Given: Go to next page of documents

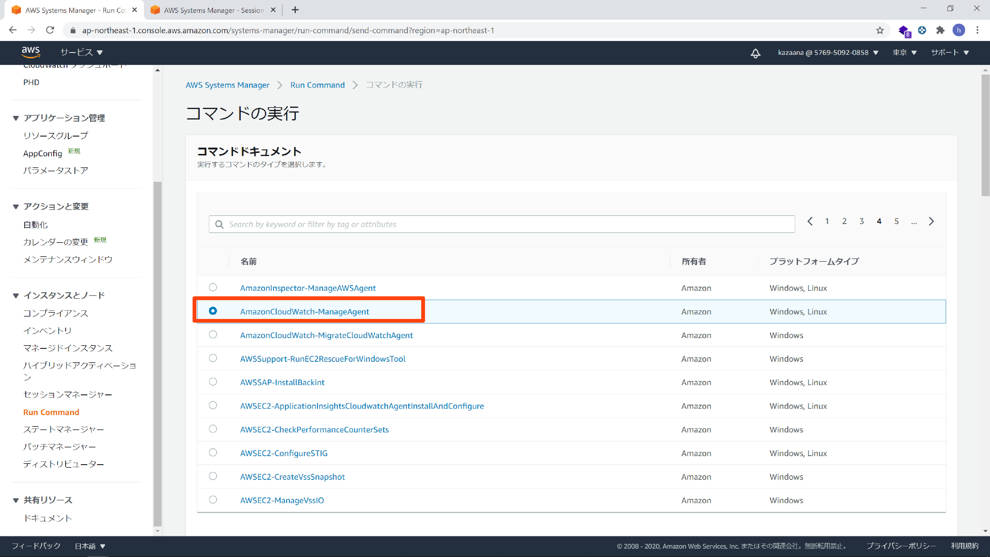Looking at the screenshot, I should (931, 221).
